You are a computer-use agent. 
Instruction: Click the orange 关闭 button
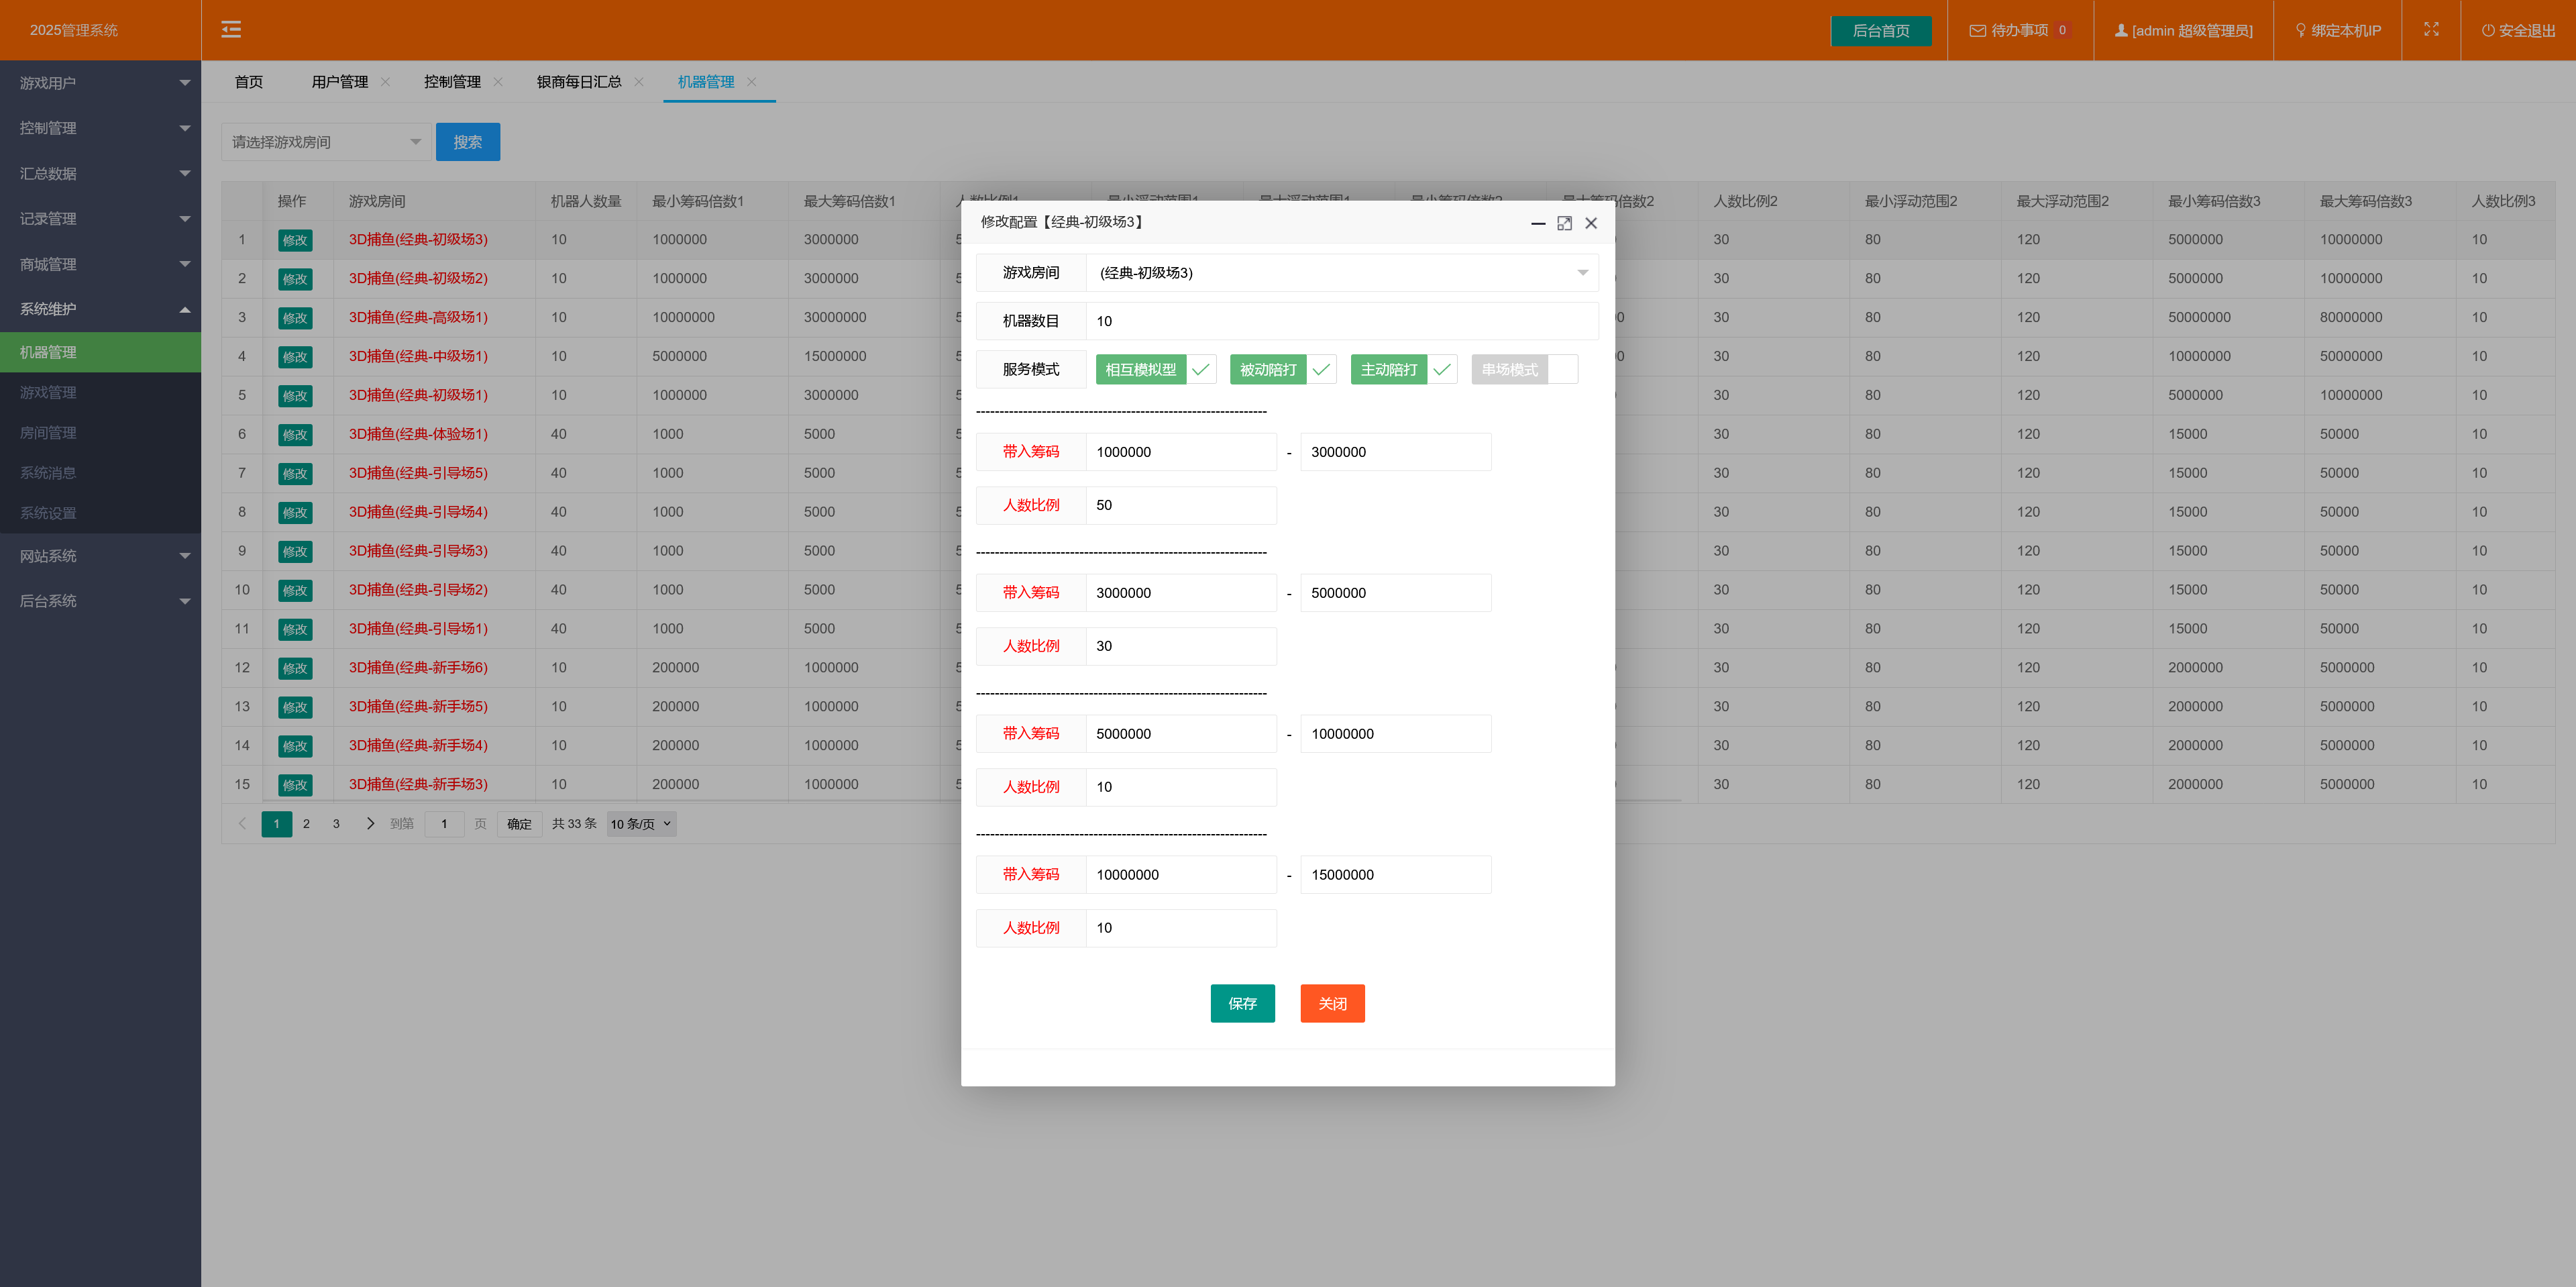click(1332, 1003)
